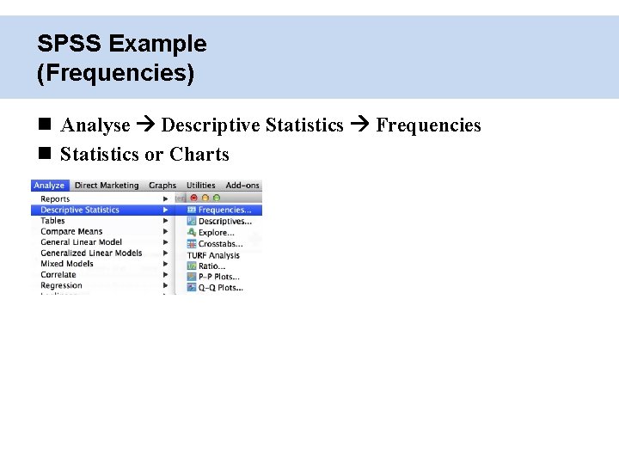Select Regression menu entry
619x464 pixels.
coord(102,285)
